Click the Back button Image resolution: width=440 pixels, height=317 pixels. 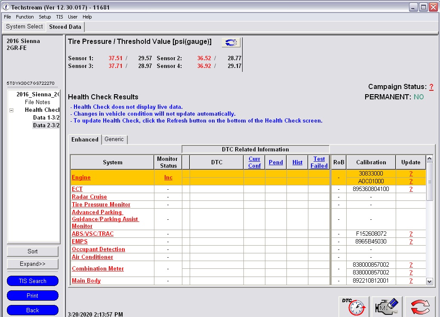coord(33,310)
